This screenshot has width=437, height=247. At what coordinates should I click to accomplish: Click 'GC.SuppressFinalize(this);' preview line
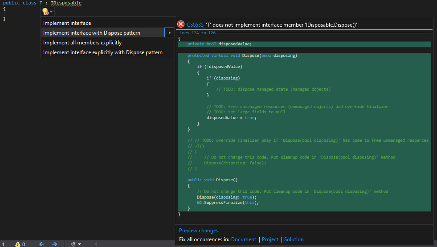228,203
